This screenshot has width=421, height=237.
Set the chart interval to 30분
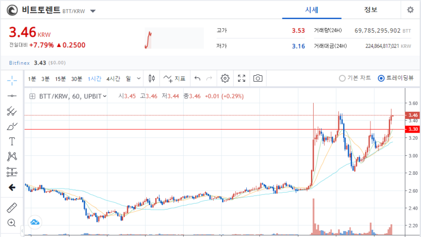pos(76,78)
